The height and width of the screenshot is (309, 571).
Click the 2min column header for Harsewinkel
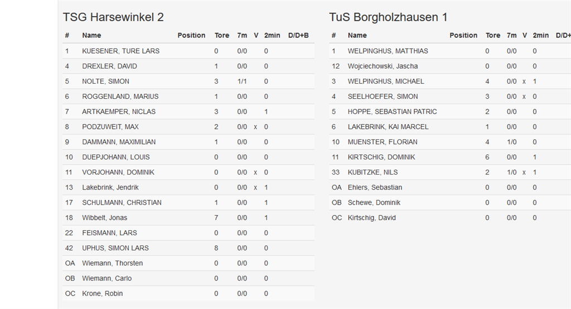[x=272, y=35]
